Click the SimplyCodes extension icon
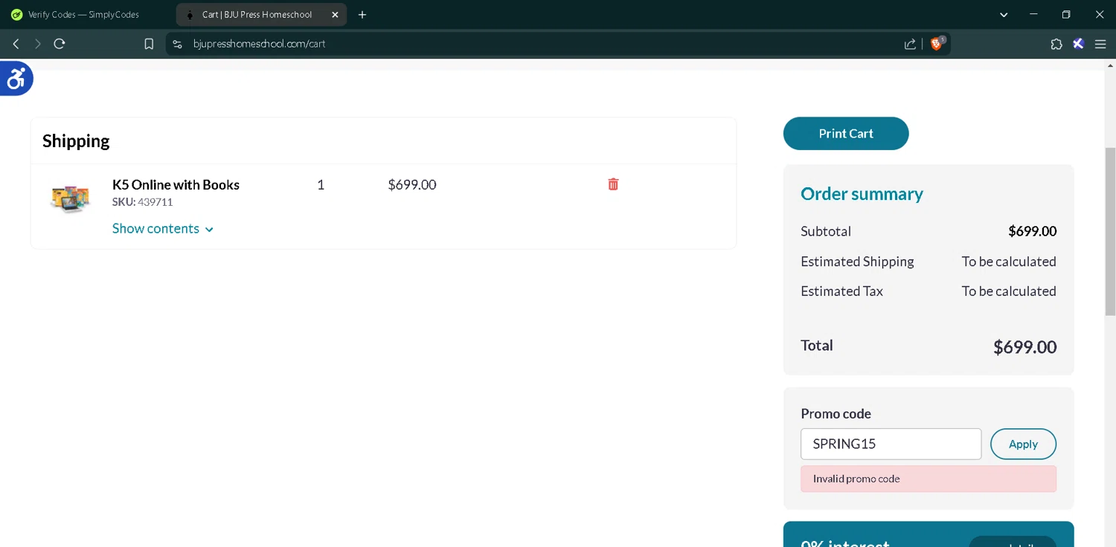This screenshot has height=547, width=1116. (x=1078, y=44)
